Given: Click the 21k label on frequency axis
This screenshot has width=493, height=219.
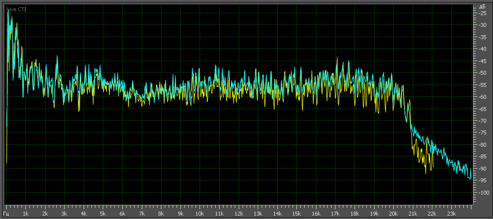Looking at the screenshot, I should tap(413, 214).
